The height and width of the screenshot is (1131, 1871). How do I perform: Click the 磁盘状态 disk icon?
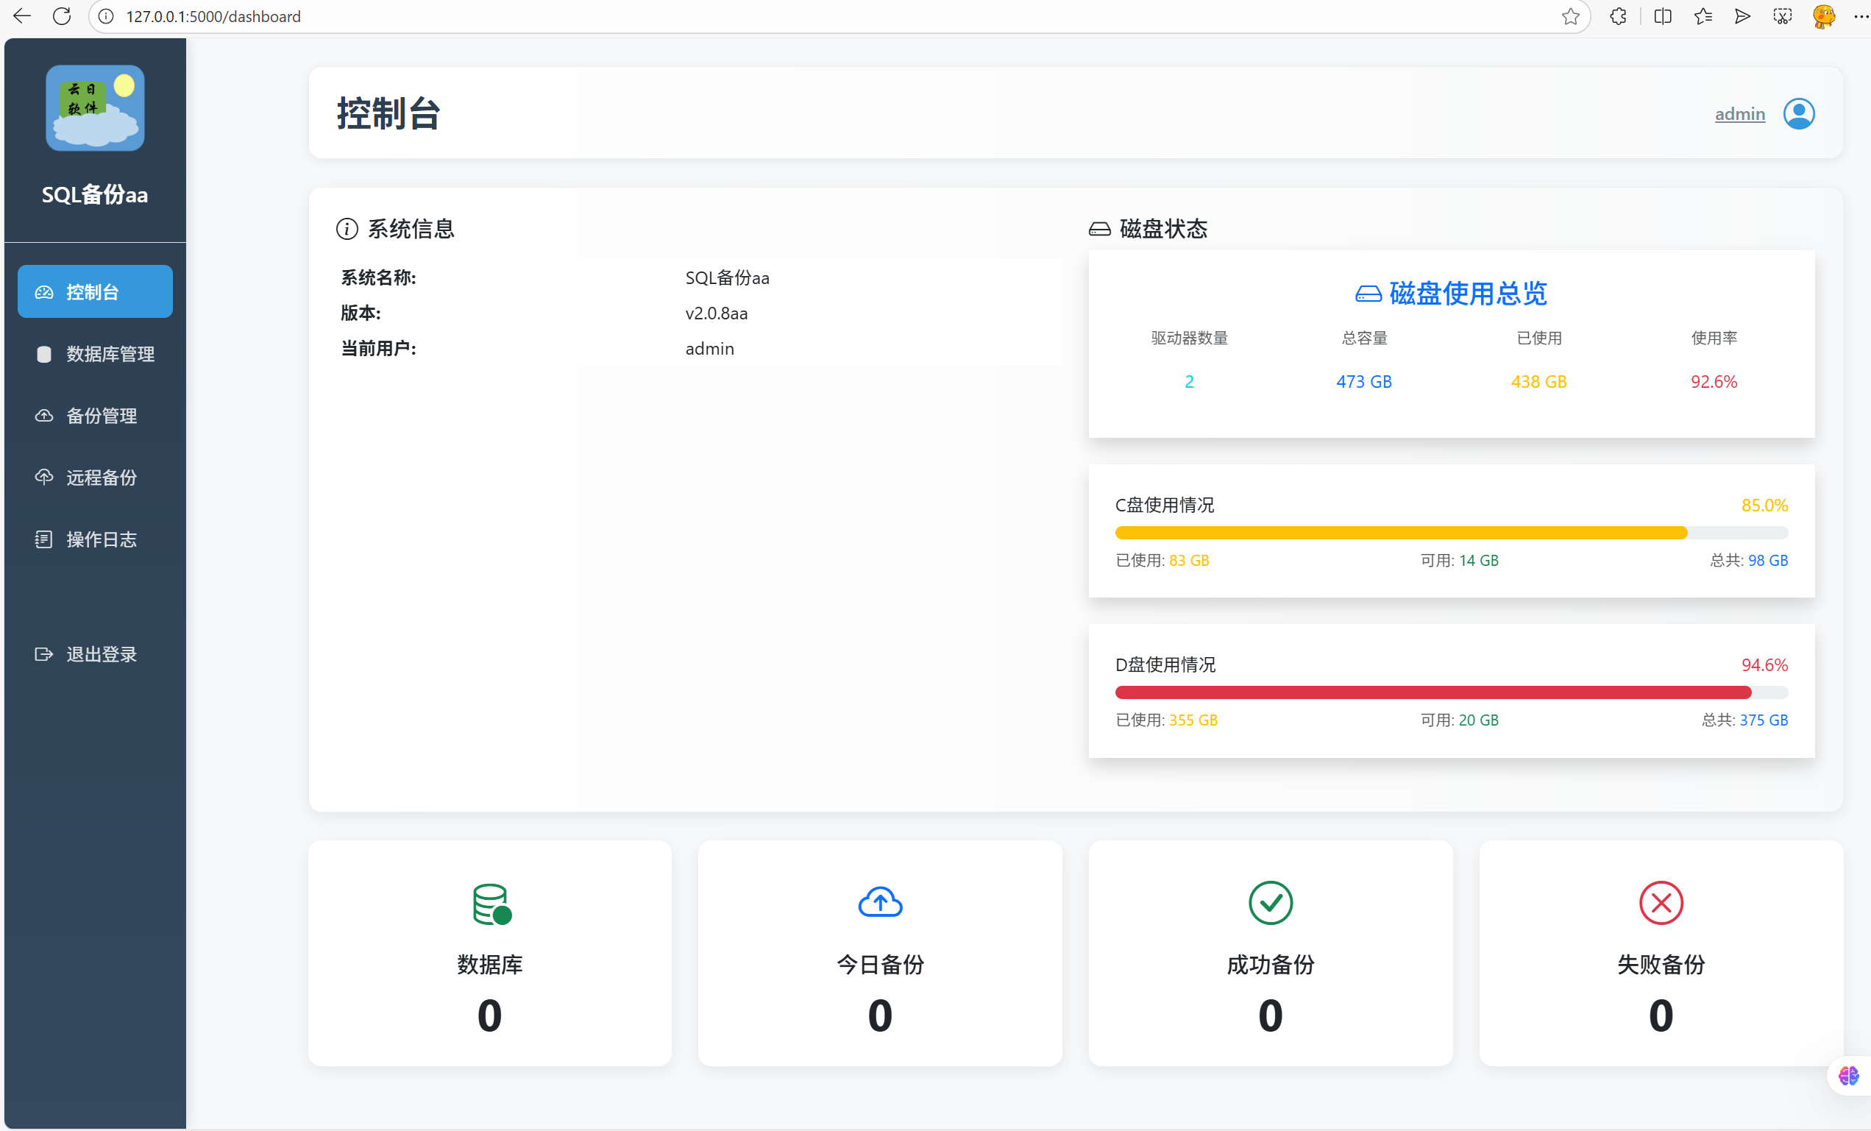(x=1099, y=228)
